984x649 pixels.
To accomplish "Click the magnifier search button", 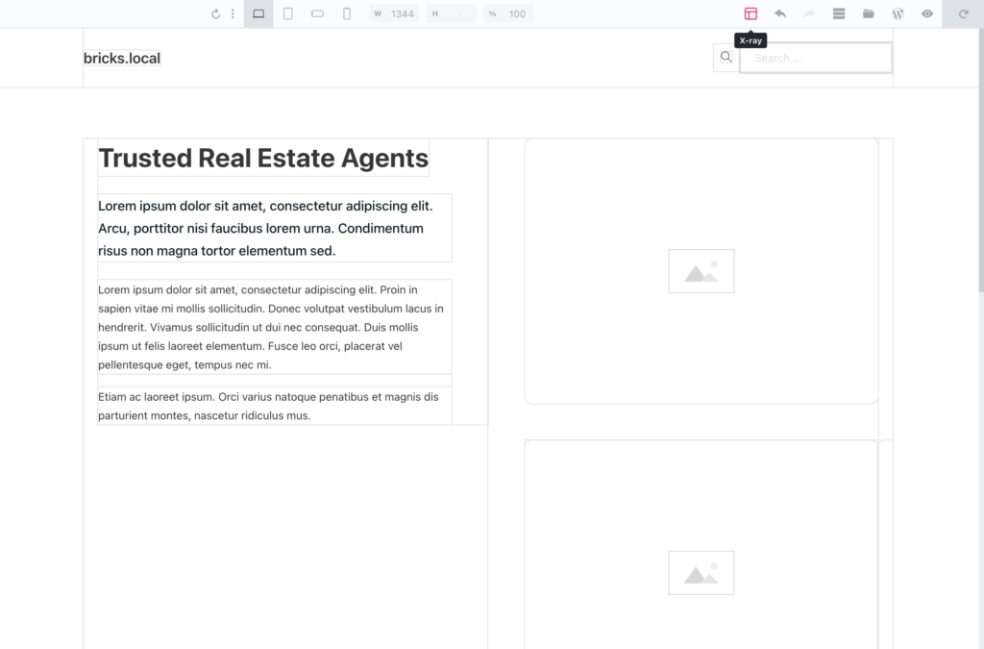I will point(726,58).
